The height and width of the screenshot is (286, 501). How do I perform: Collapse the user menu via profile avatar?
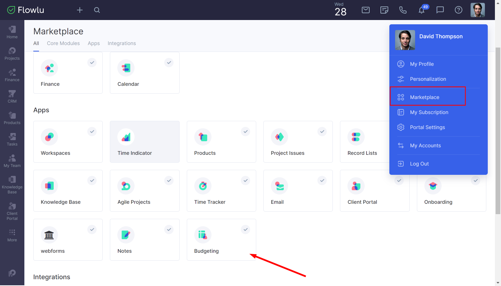pos(477,10)
